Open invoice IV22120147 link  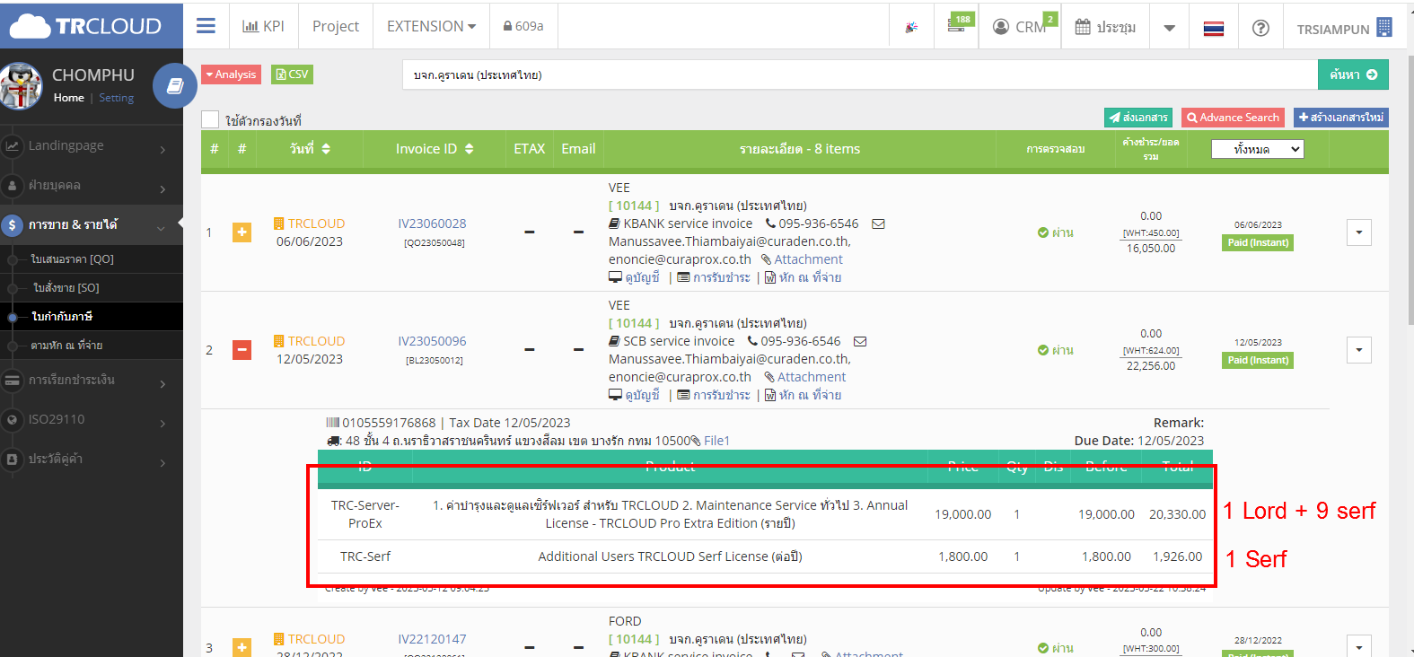click(x=432, y=639)
